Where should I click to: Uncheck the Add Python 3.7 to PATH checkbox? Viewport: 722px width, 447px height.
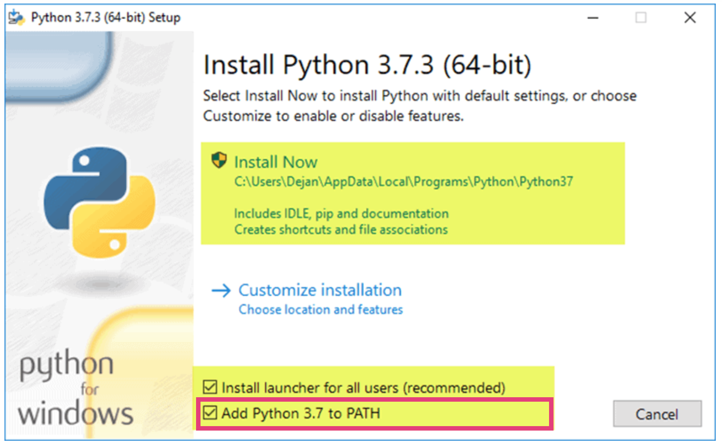[x=210, y=413]
